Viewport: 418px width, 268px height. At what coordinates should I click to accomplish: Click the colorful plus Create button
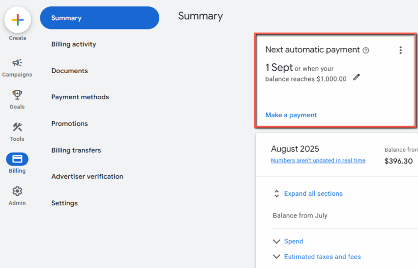click(x=18, y=20)
